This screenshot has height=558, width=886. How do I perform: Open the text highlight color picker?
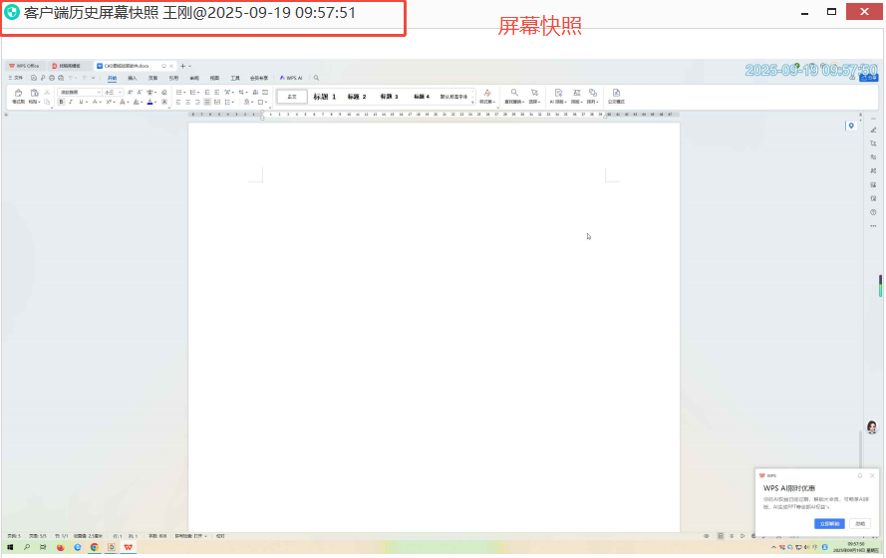137,102
